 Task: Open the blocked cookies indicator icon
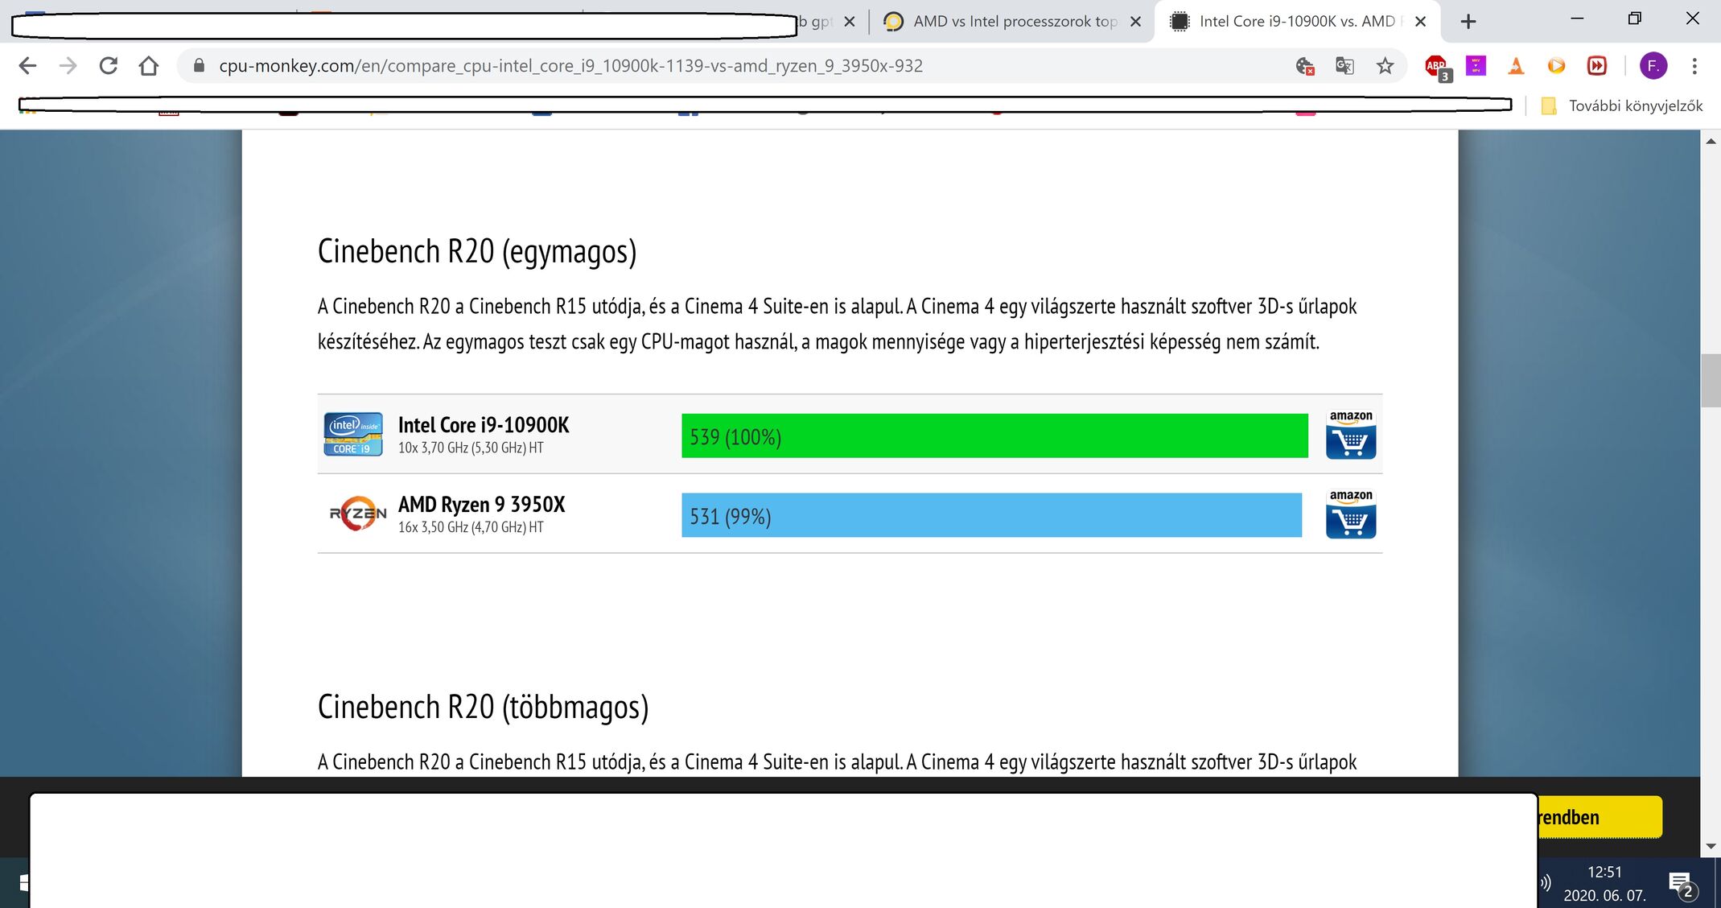1305,66
